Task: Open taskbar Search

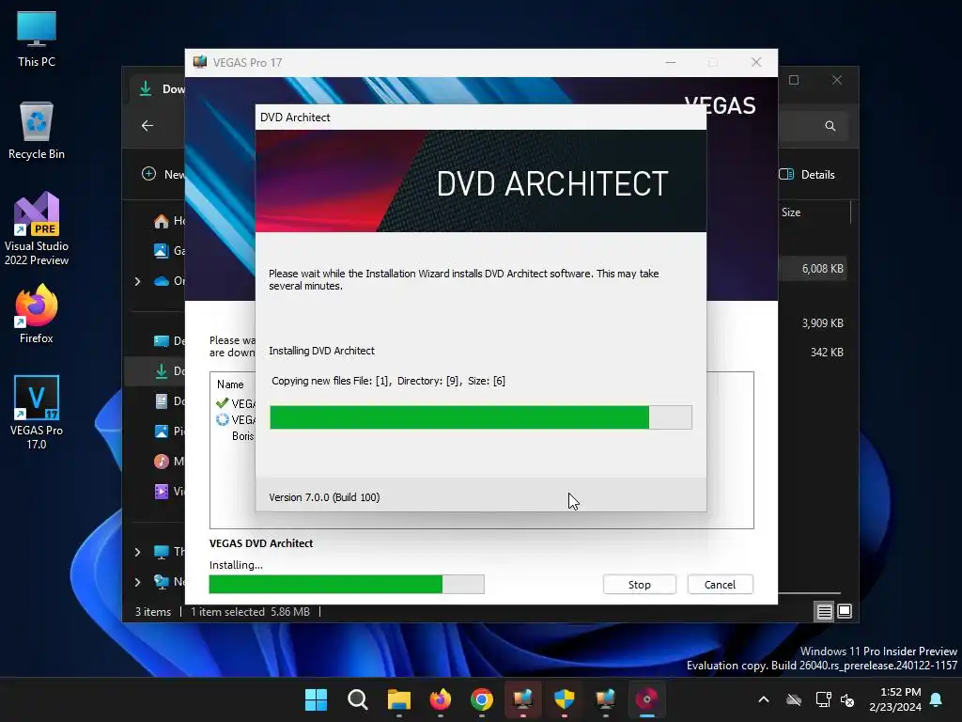Action: [358, 699]
